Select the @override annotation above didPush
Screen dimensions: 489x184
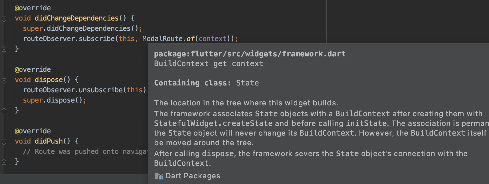point(32,131)
